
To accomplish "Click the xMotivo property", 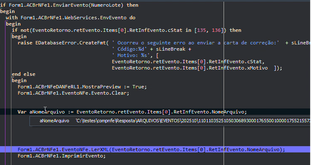I will click(258, 68).
